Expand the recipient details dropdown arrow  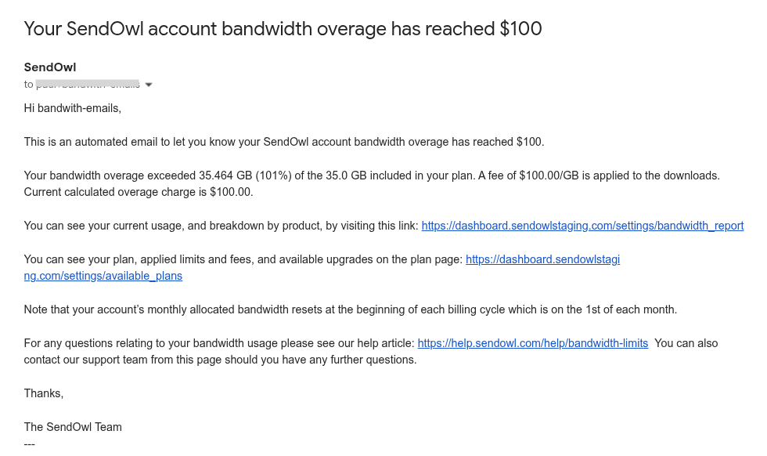tap(149, 85)
